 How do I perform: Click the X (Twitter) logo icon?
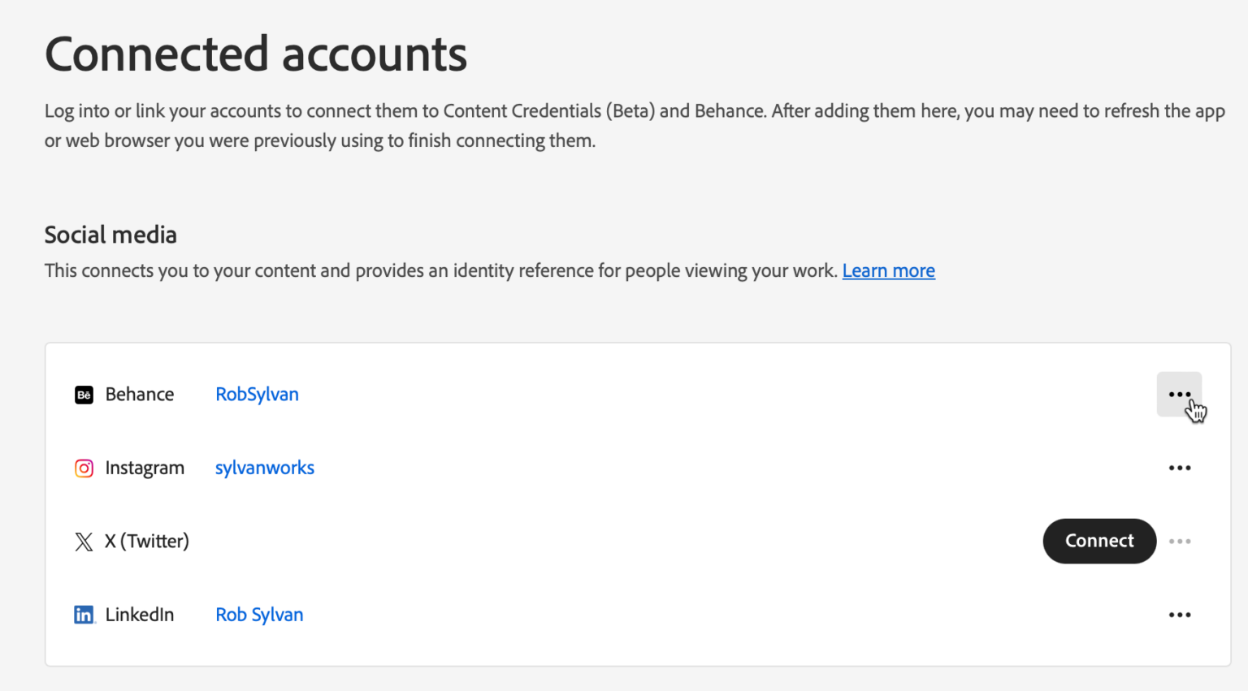click(84, 542)
